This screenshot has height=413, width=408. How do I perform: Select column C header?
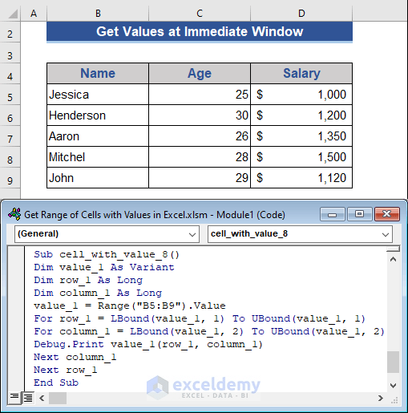pyautogui.click(x=200, y=13)
